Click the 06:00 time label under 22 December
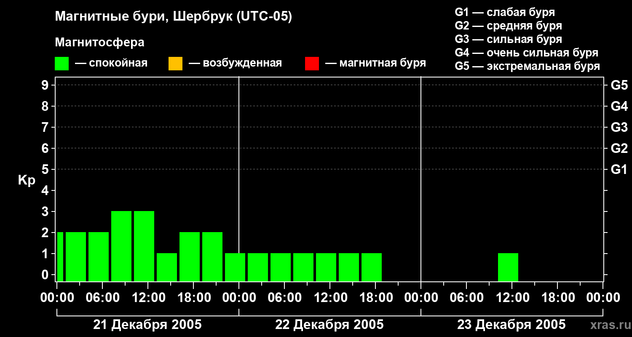632x337 pixels. pos(284,297)
